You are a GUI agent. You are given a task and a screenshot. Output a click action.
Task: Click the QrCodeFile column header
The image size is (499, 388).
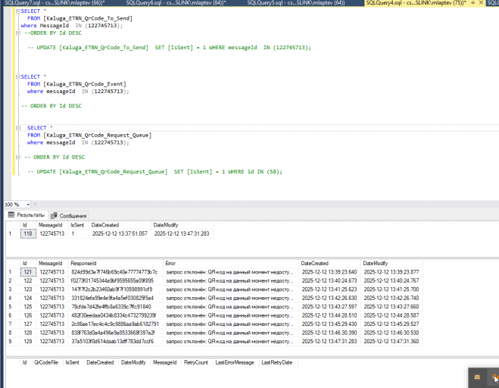(46, 362)
